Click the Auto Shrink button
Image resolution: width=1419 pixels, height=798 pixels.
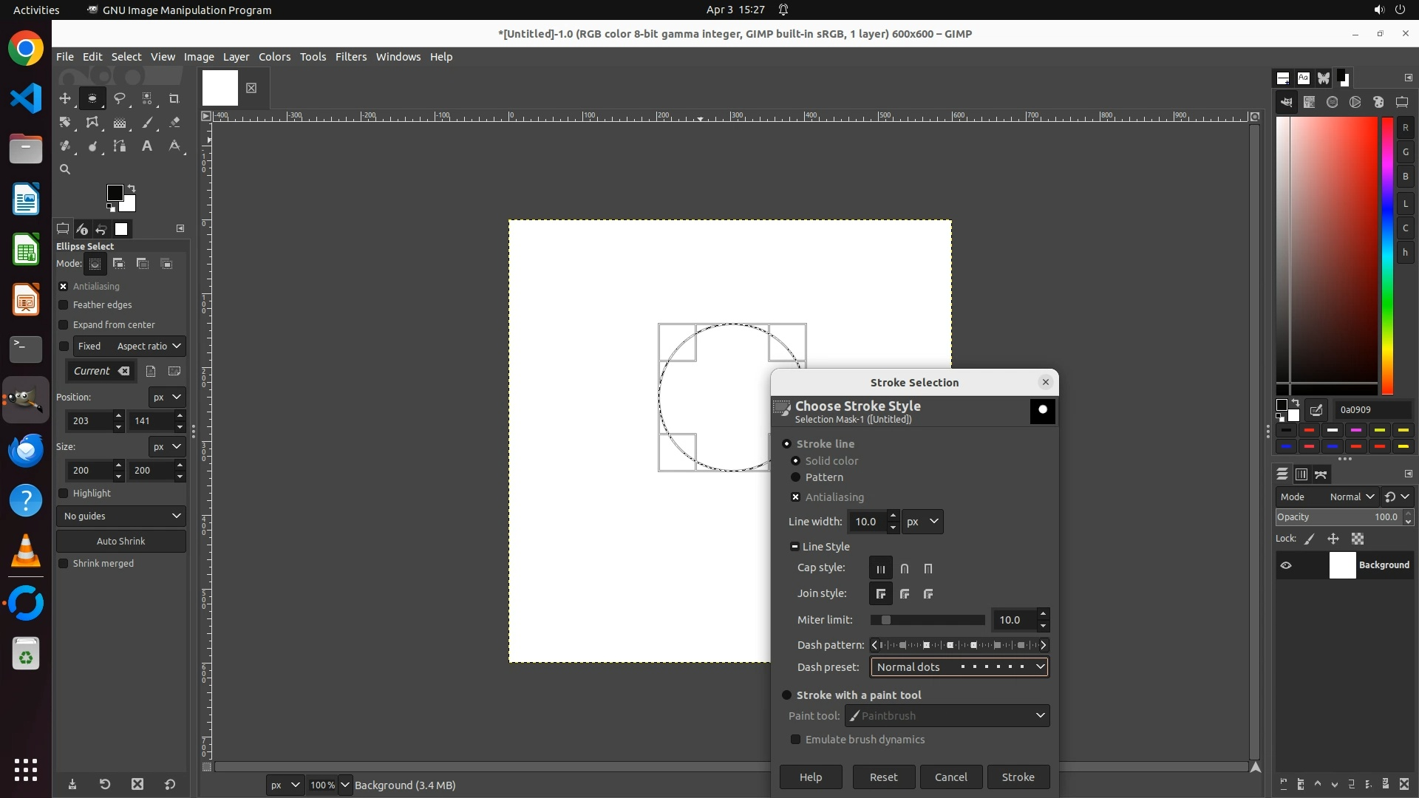tap(121, 542)
